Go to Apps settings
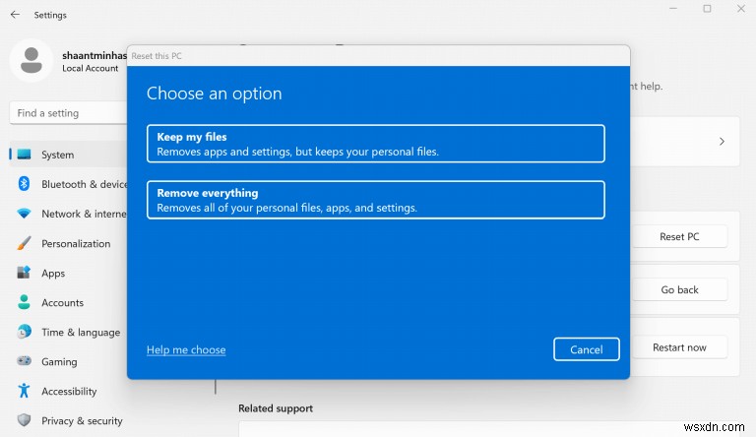The image size is (756, 437). (x=69, y=273)
